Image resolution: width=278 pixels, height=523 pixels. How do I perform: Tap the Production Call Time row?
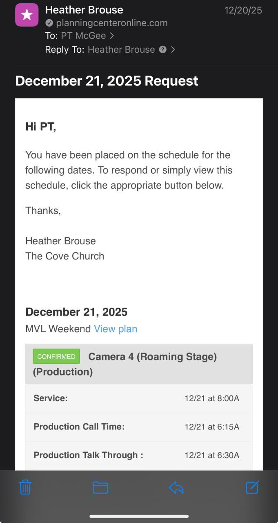coord(139,427)
